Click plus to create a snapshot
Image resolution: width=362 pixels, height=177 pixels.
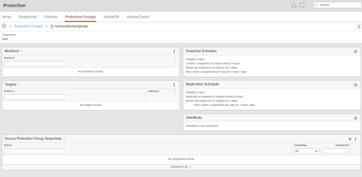(x=350, y=139)
